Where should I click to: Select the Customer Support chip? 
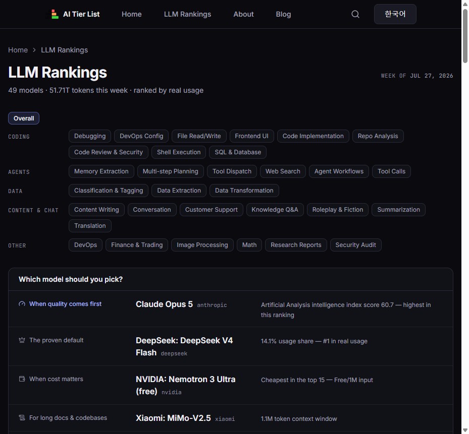(x=211, y=210)
